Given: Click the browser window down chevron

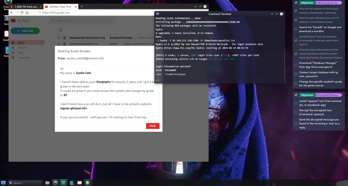Looking at the screenshot, I should pos(195,6).
